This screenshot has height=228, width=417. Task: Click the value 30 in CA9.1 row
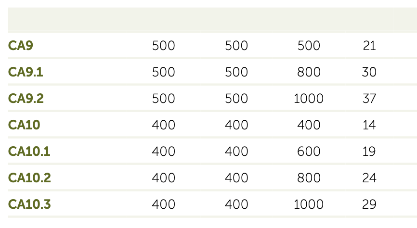tap(369, 72)
